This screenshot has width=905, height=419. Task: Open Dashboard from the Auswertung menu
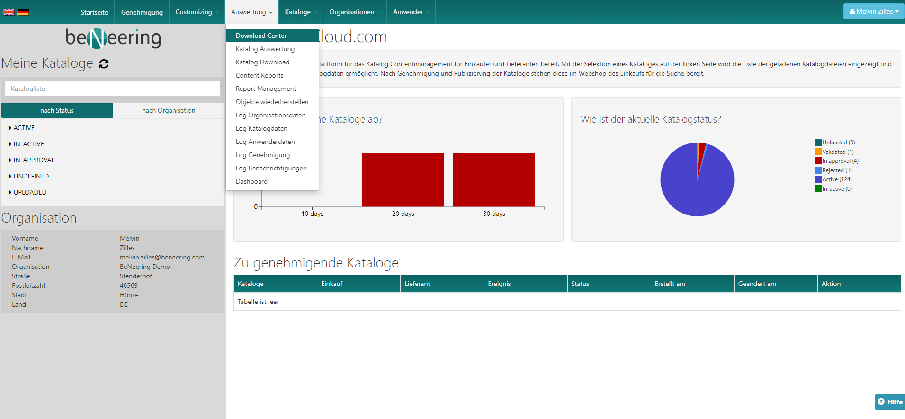coord(251,181)
